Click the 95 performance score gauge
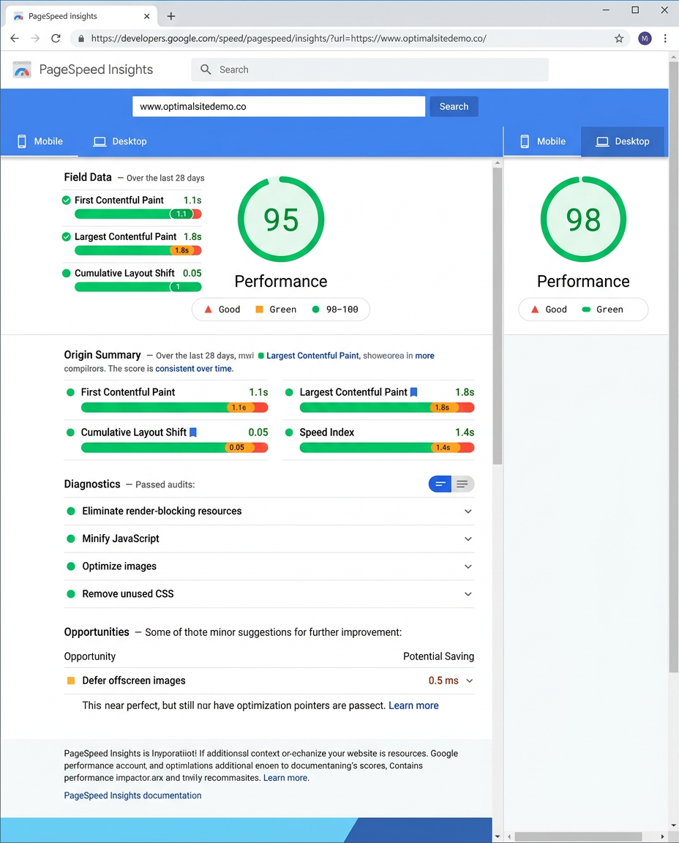 pyautogui.click(x=281, y=220)
